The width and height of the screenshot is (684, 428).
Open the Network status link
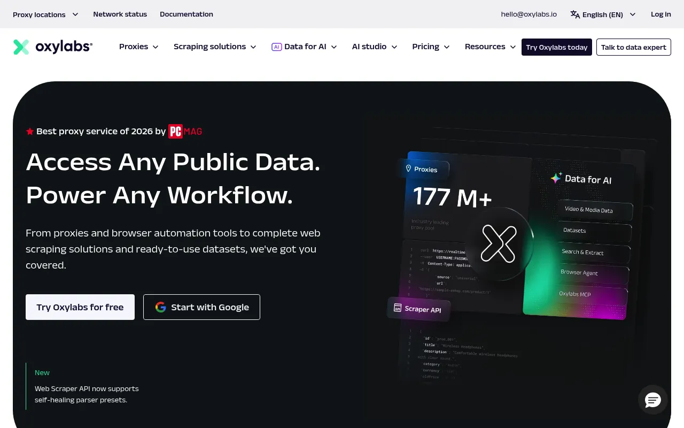[120, 14]
